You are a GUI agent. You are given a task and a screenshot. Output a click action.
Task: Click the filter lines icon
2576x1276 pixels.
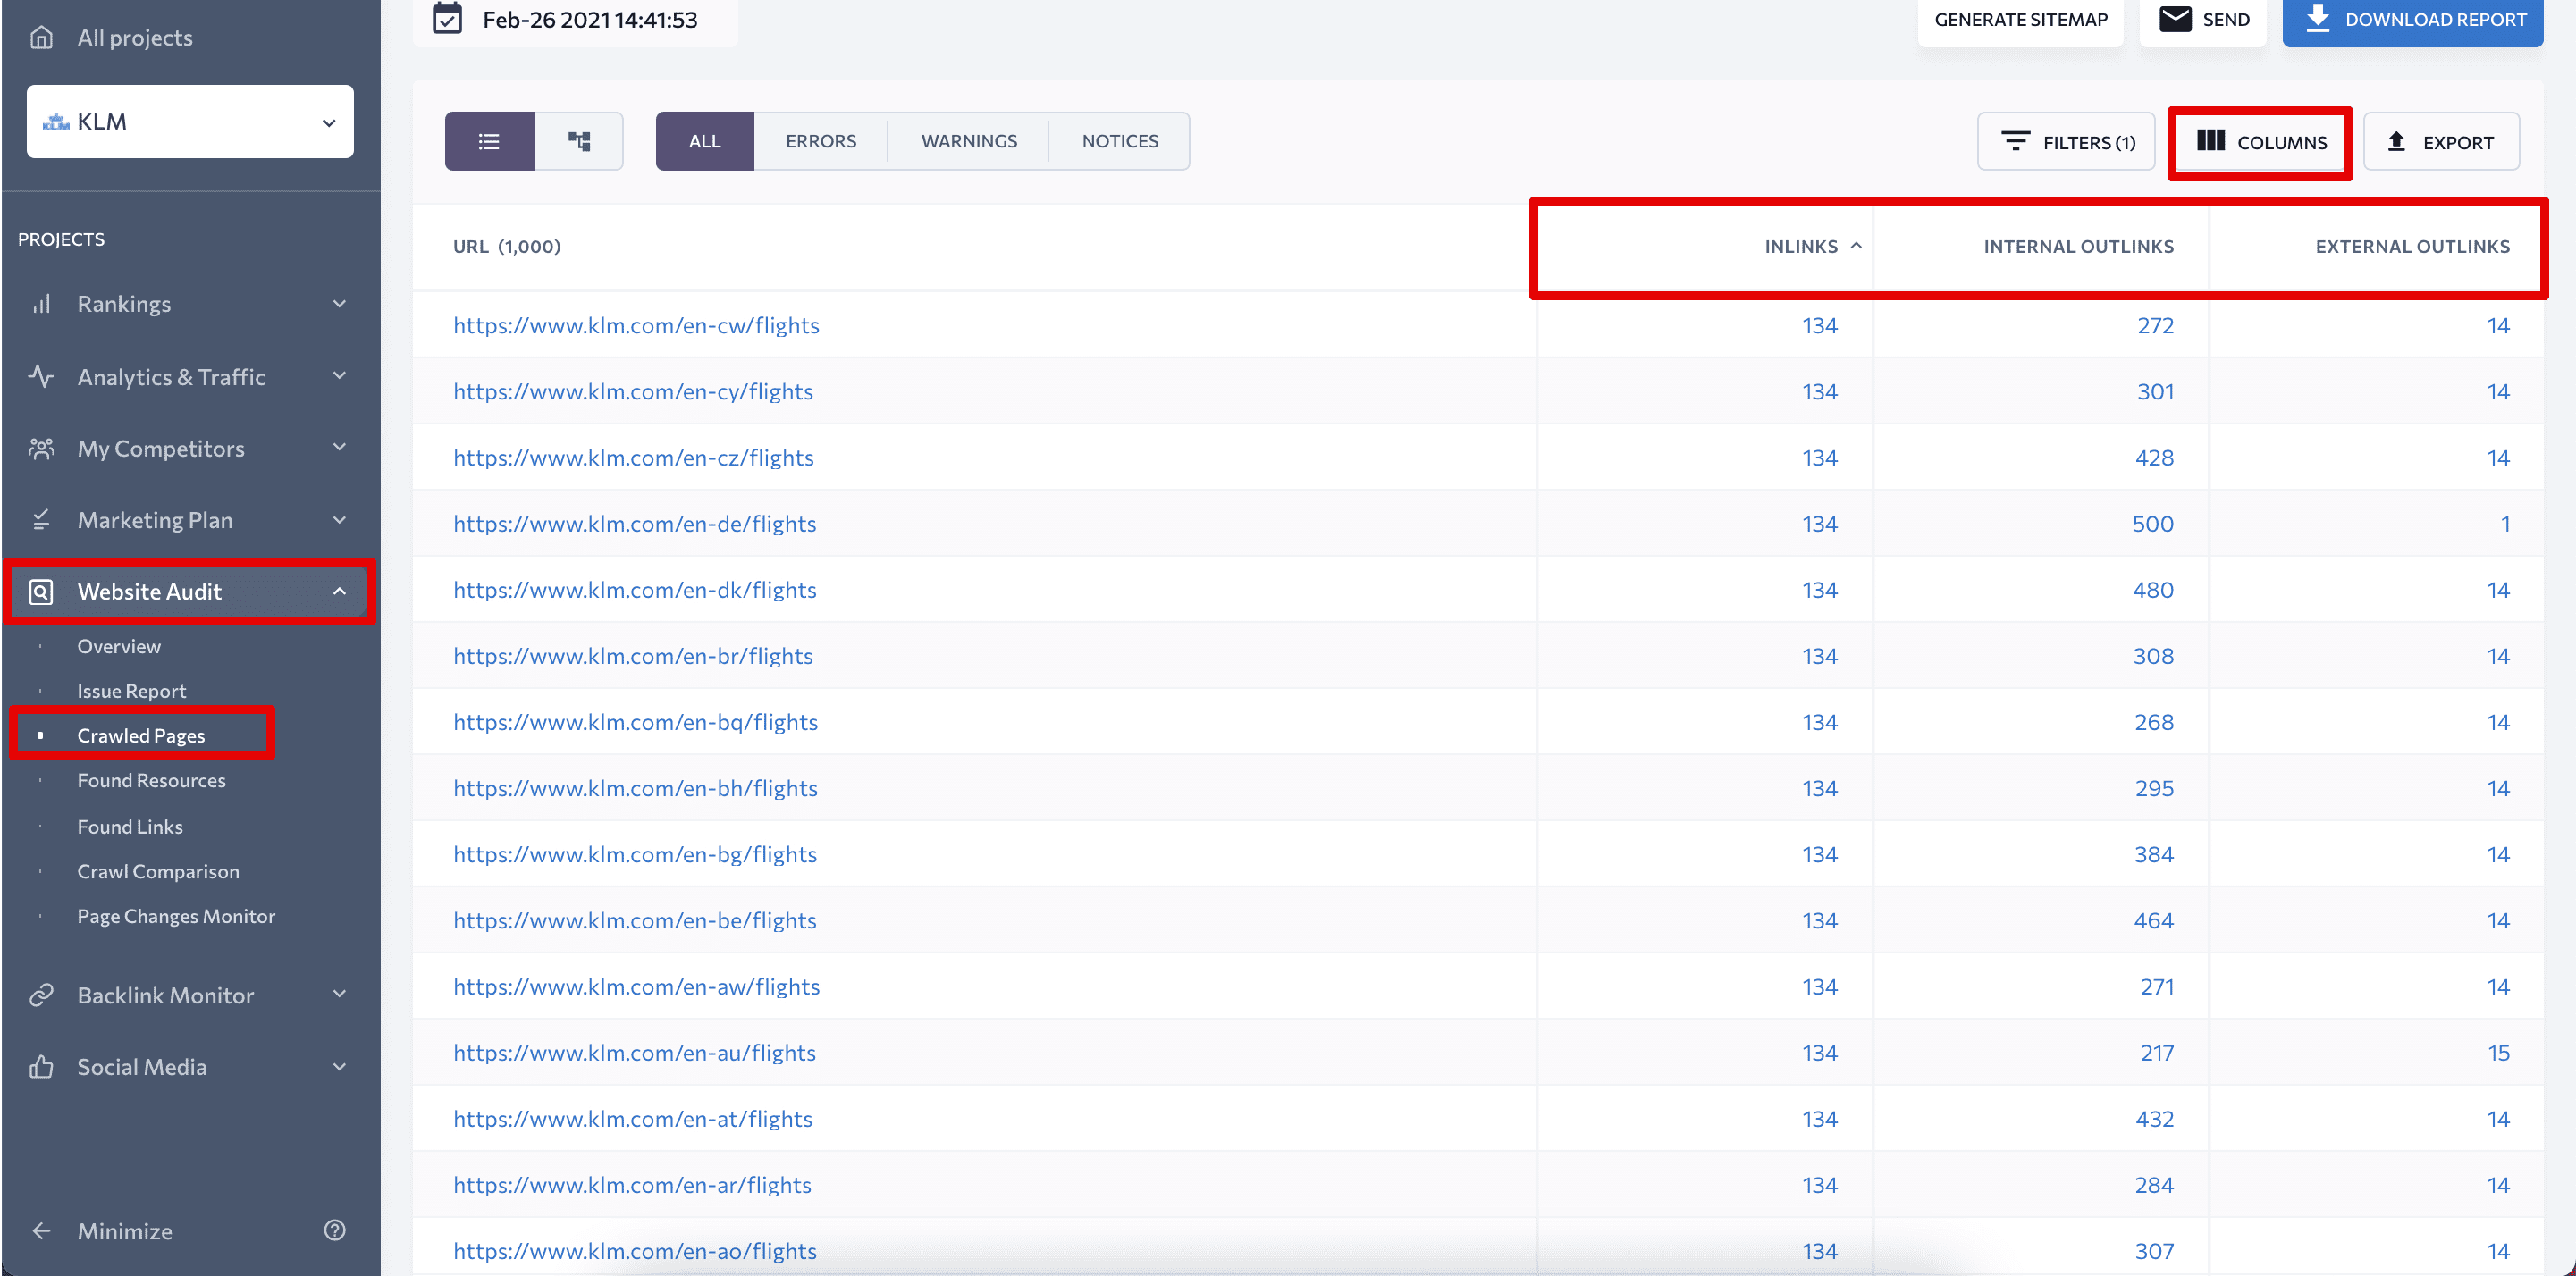[x=2015, y=141]
